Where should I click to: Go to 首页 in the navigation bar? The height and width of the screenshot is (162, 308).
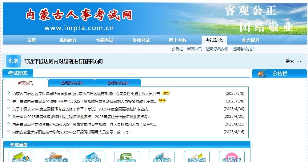(x=31, y=40)
